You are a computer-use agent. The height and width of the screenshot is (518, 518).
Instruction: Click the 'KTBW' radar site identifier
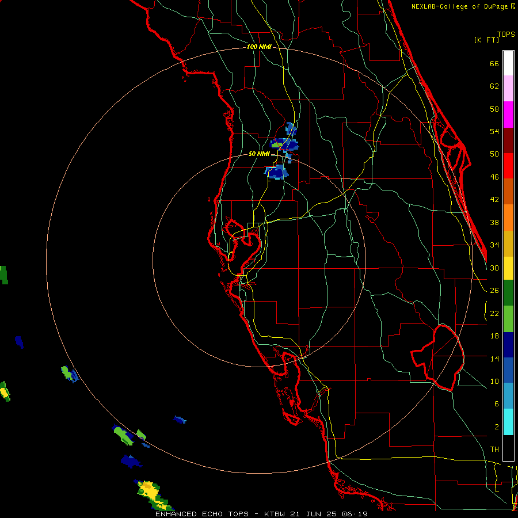[x=275, y=514]
